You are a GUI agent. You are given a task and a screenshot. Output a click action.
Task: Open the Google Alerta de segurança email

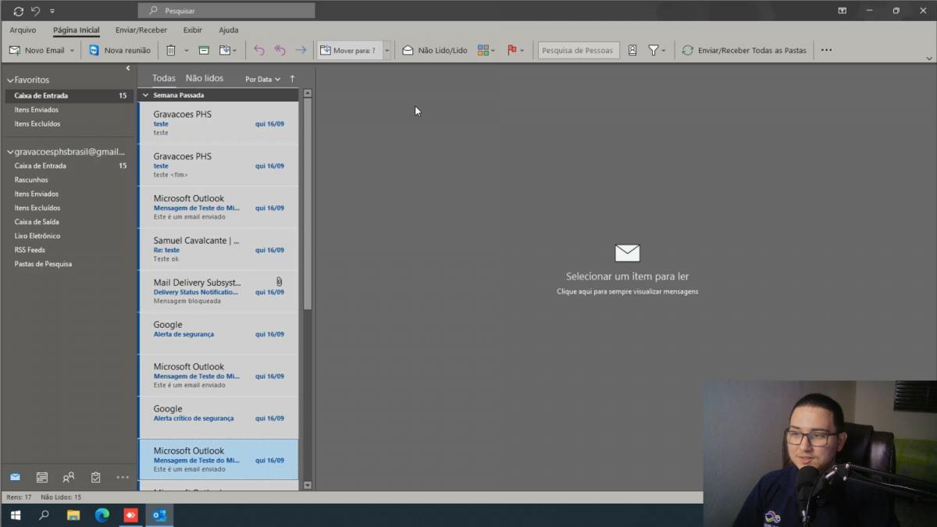[219, 333]
